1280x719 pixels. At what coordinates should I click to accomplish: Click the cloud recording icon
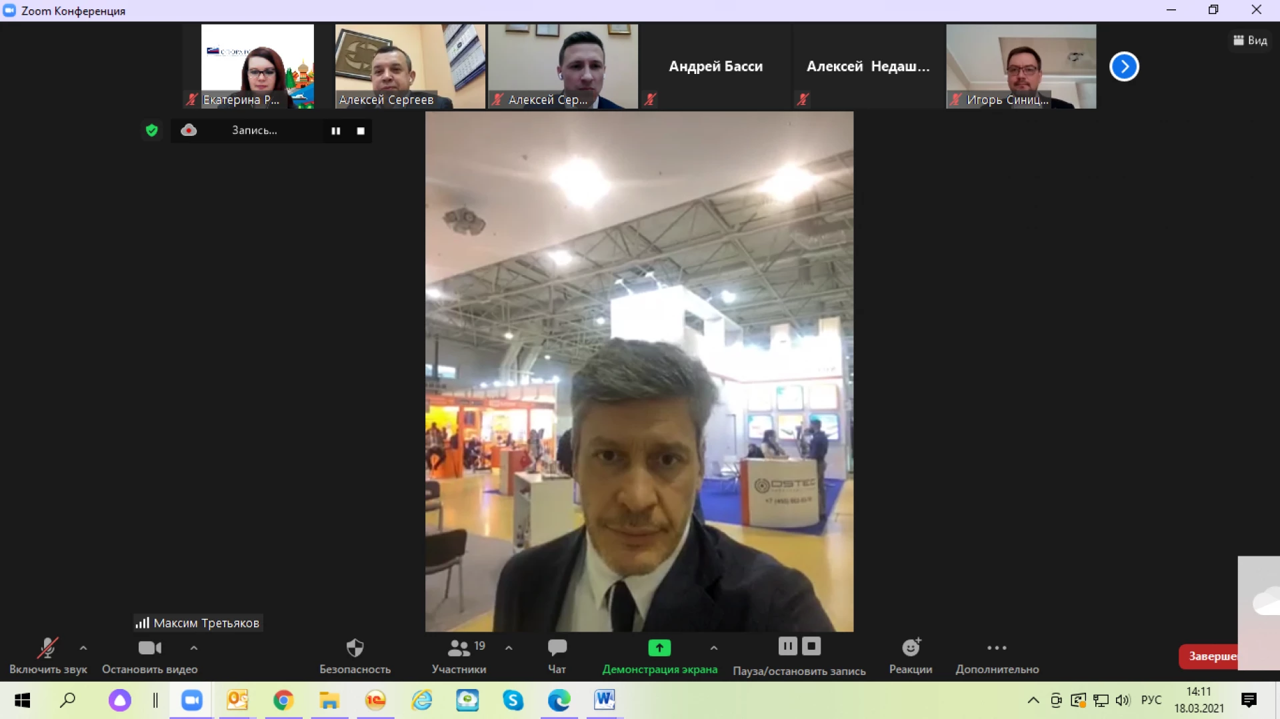point(189,130)
